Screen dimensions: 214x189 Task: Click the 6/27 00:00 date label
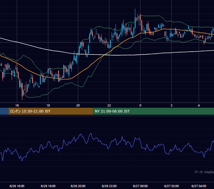(x=140, y=186)
